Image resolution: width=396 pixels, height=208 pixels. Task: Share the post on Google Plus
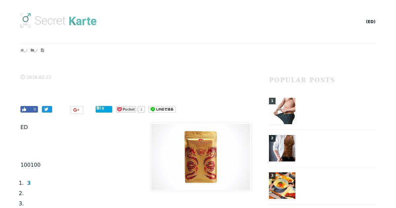pos(77,110)
